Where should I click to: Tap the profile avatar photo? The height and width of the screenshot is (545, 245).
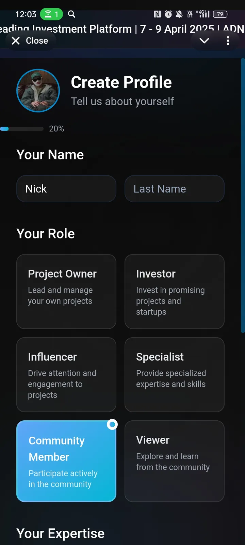(38, 91)
